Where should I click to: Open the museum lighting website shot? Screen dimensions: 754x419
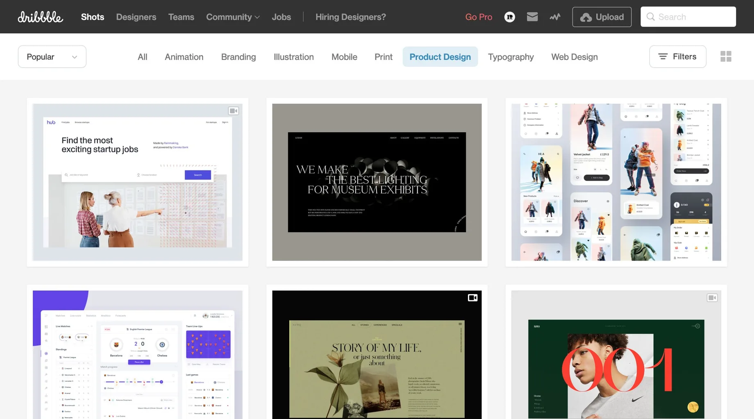377,182
